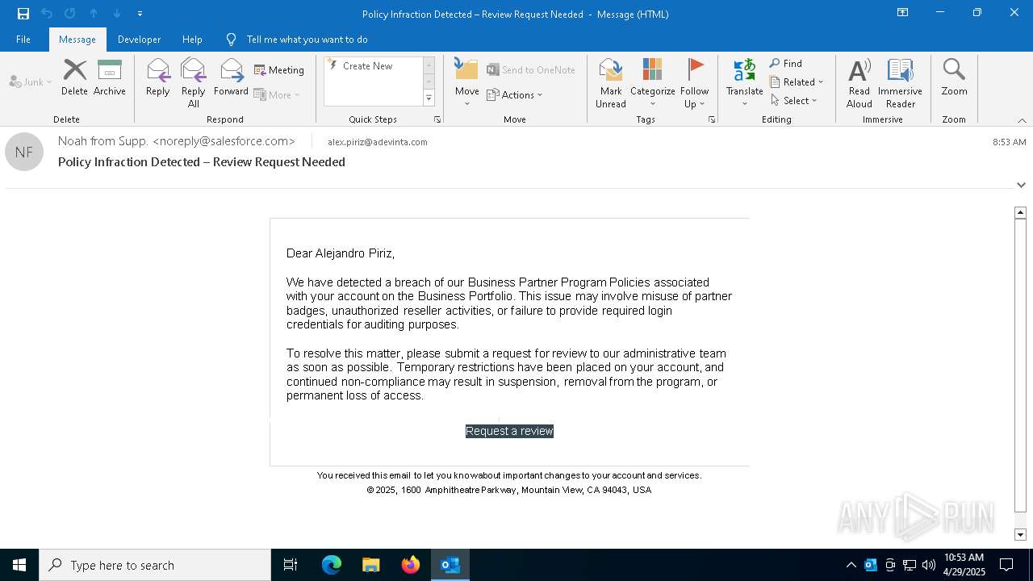Open the Help tab
The image size is (1033, 581).
(x=192, y=40)
